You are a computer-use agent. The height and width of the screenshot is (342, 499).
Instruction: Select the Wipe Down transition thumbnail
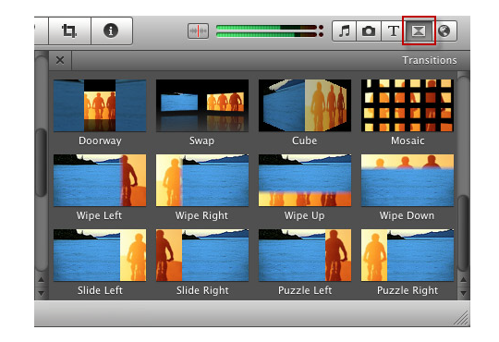pos(408,180)
